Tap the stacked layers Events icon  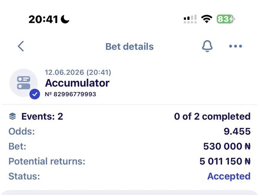pyautogui.click(x=13, y=116)
